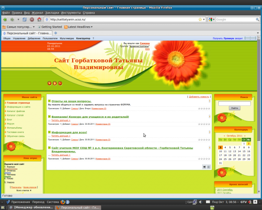Open the 2011 Сентябрь archive link

coord(225,190)
